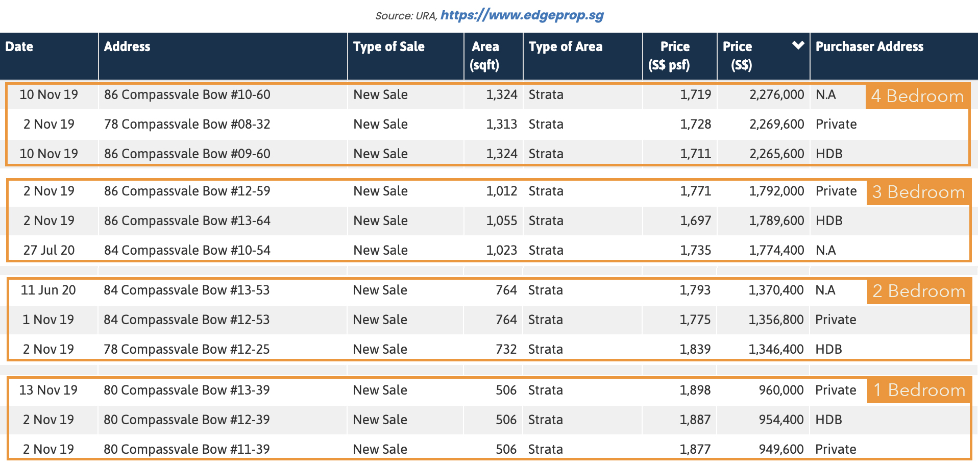Click the sort chevron in Price (S$) header
The height and width of the screenshot is (465, 978).
pyautogui.click(x=798, y=45)
